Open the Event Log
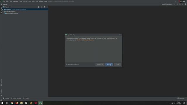Screen dimensions: 187x105 point(181,98)
